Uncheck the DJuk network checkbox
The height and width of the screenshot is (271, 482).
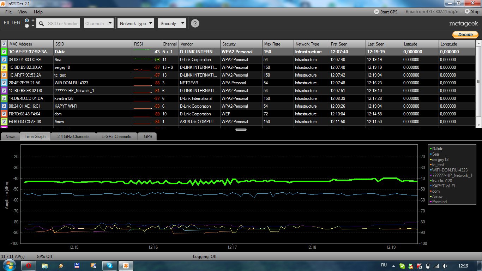[4, 52]
